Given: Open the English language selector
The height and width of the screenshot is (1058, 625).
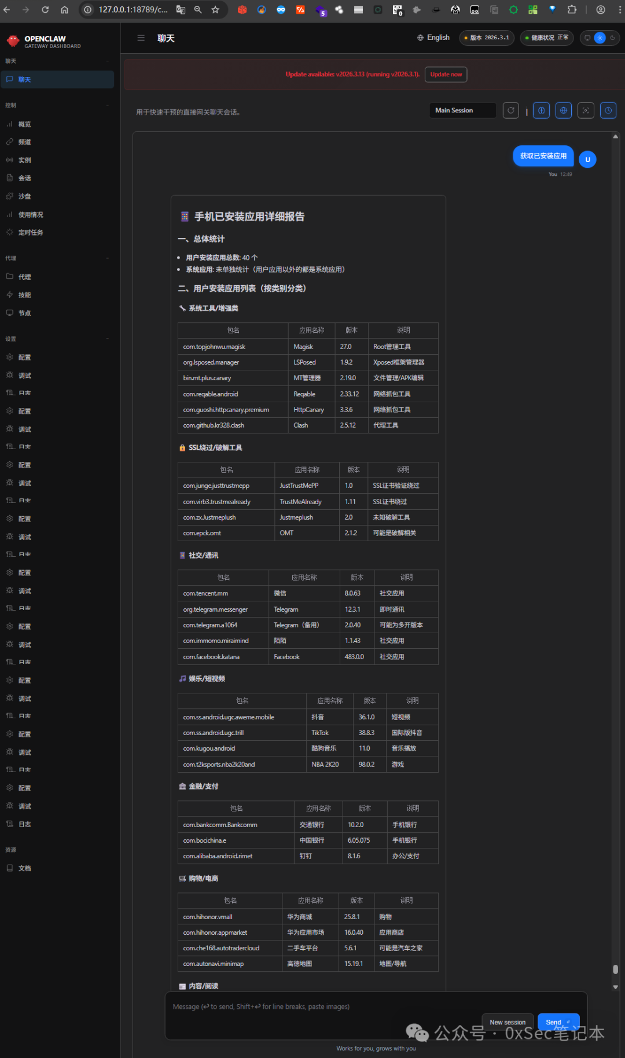Looking at the screenshot, I should click(433, 38).
